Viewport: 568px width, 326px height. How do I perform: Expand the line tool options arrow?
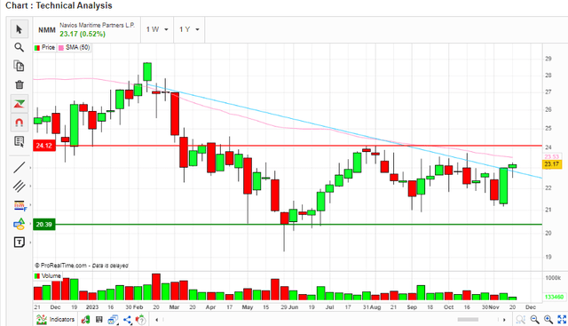pyautogui.click(x=30, y=168)
